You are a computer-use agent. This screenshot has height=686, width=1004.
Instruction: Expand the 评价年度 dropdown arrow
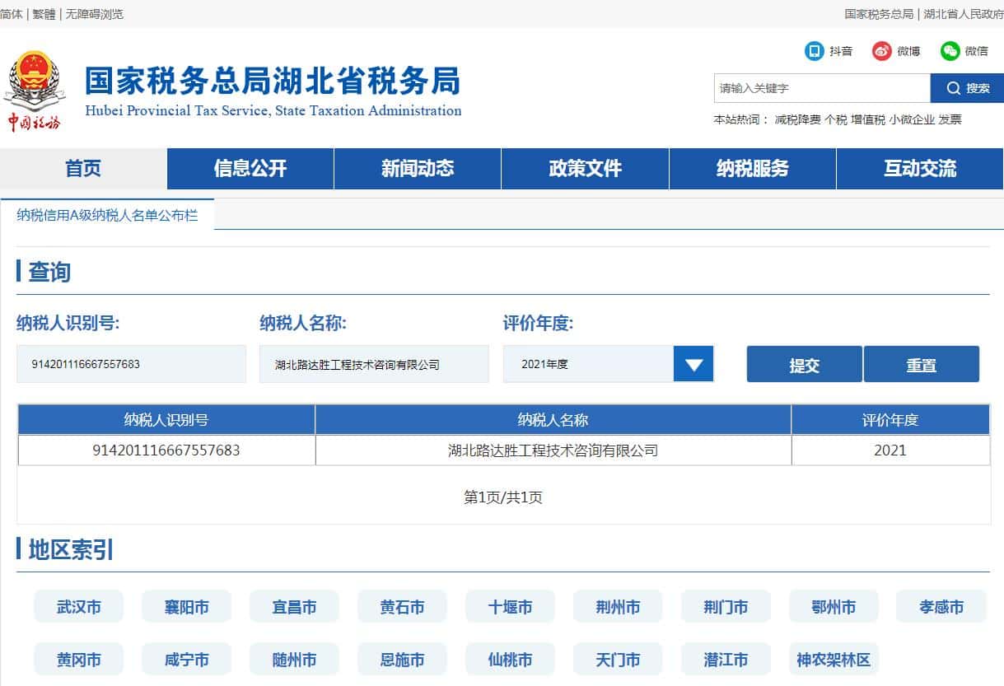coord(693,364)
